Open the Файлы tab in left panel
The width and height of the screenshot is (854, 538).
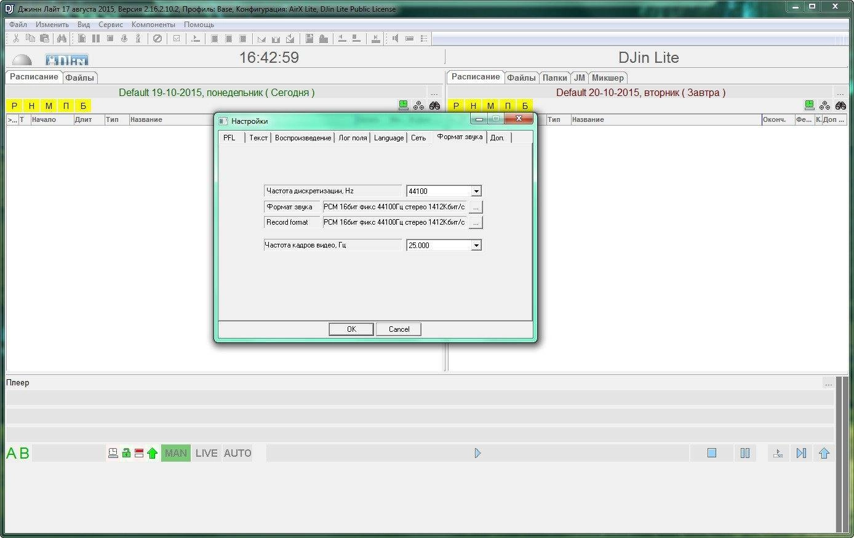(x=80, y=78)
